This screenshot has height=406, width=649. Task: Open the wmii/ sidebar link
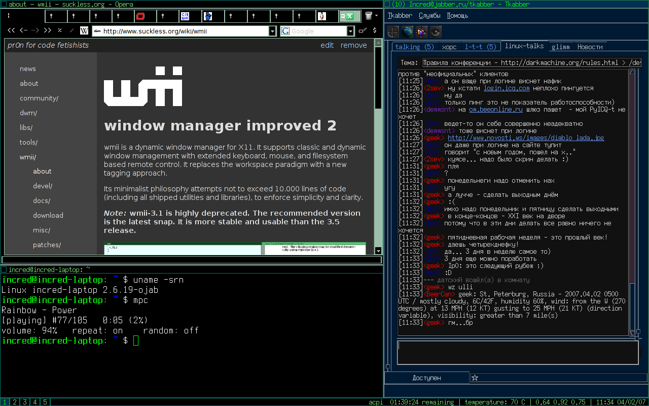tap(28, 157)
